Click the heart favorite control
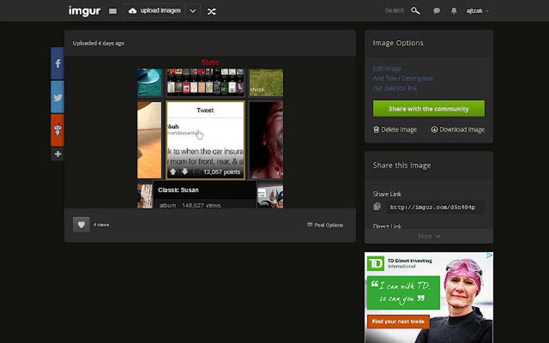Viewport: 549px width, 343px height. point(81,224)
